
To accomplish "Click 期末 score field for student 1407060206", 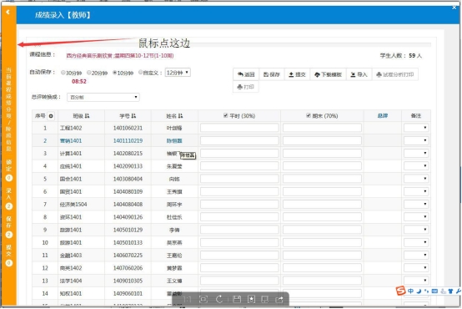I will [322, 268].
